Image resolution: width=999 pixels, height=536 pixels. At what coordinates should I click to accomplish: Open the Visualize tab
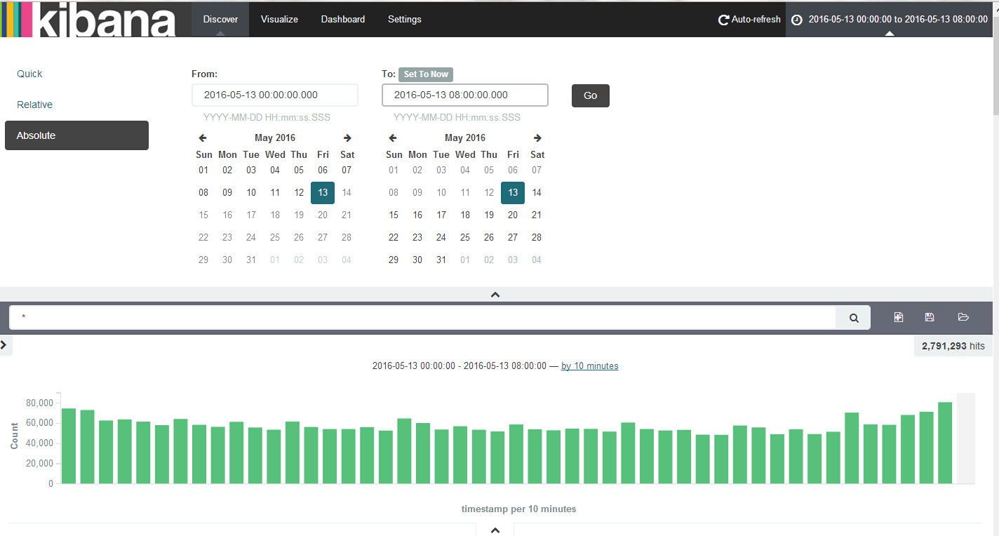pos(279,20)
